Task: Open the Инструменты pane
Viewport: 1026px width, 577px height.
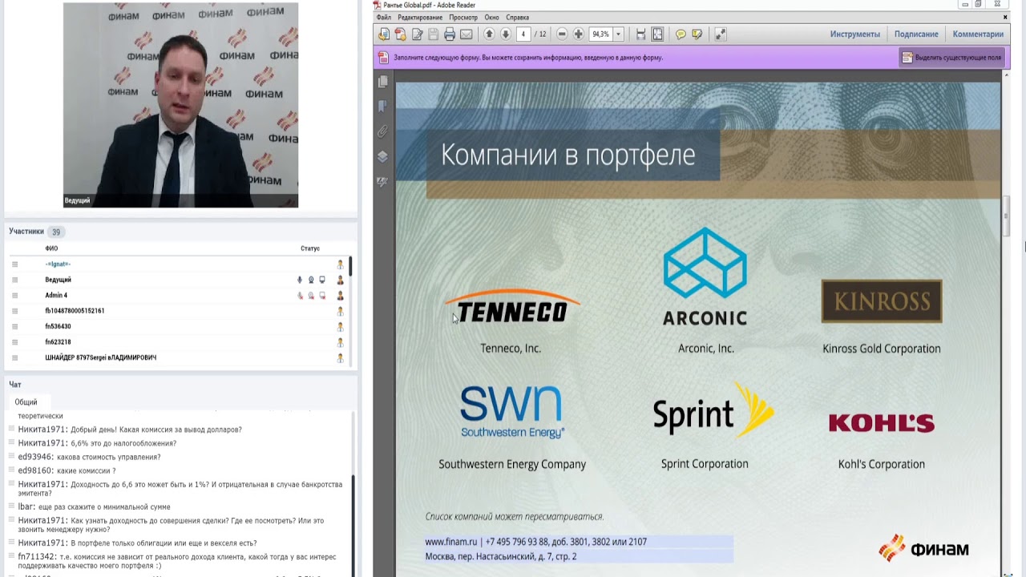Action: click(x=855, y=34)
